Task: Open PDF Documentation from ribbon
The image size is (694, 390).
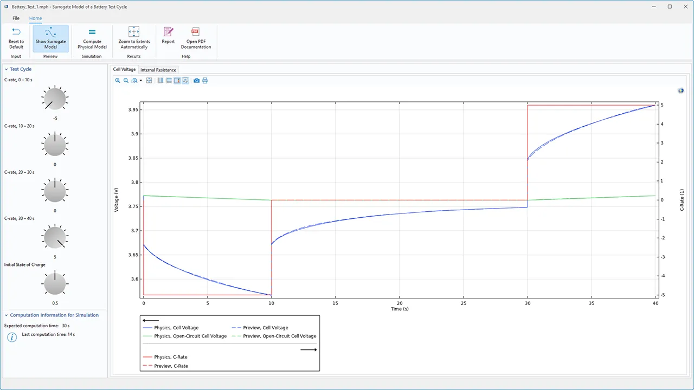Action: point(196,32)
